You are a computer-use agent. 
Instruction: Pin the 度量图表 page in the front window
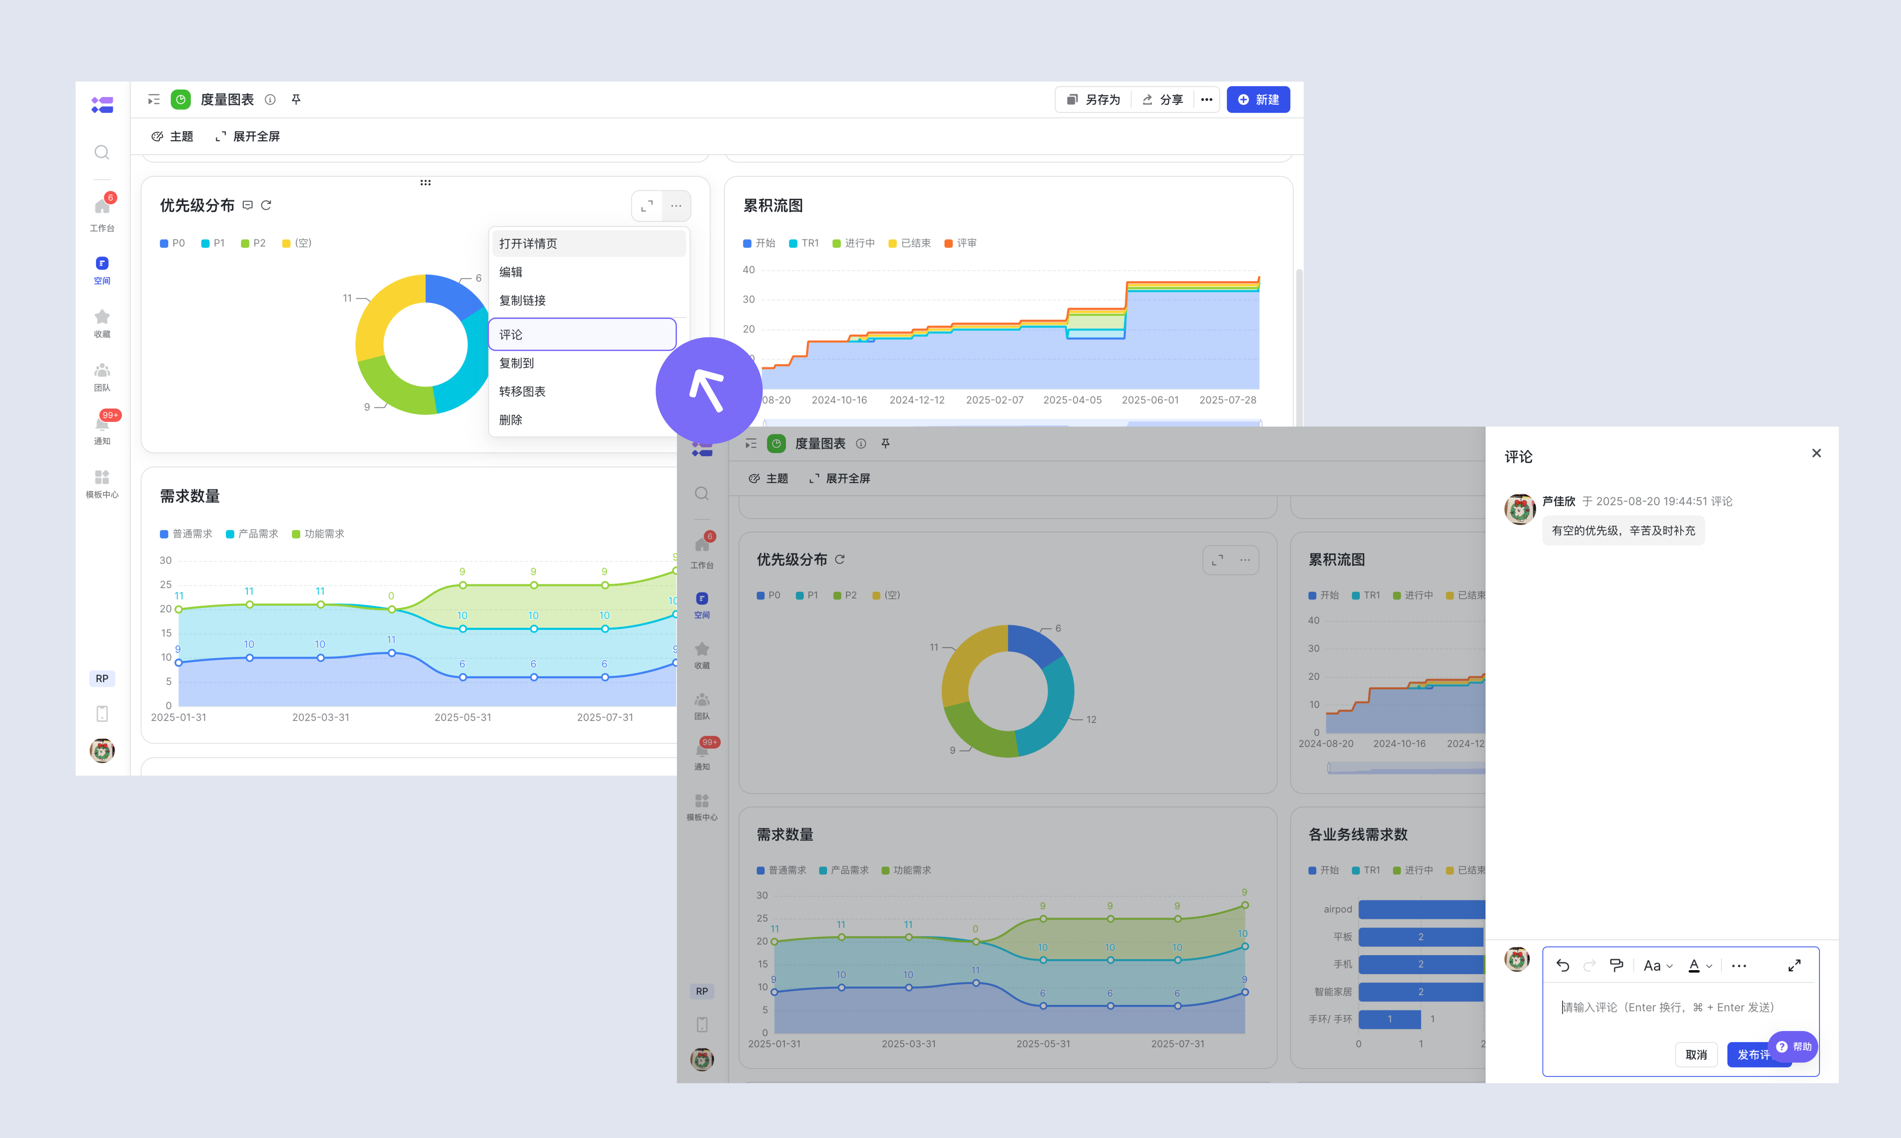click(x=885, y=443)
